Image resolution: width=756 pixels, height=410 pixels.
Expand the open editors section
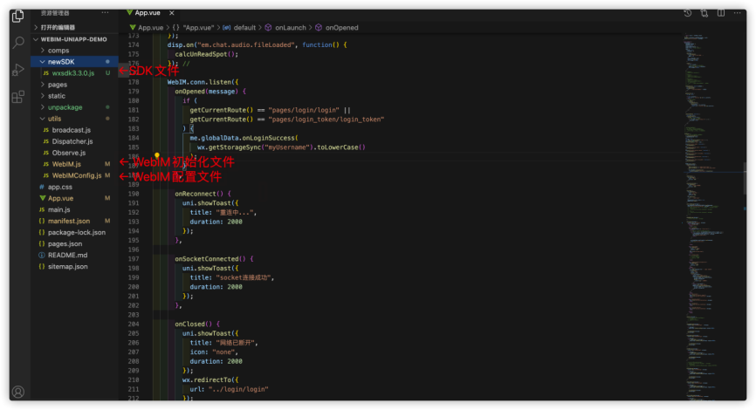coord(58,28)
